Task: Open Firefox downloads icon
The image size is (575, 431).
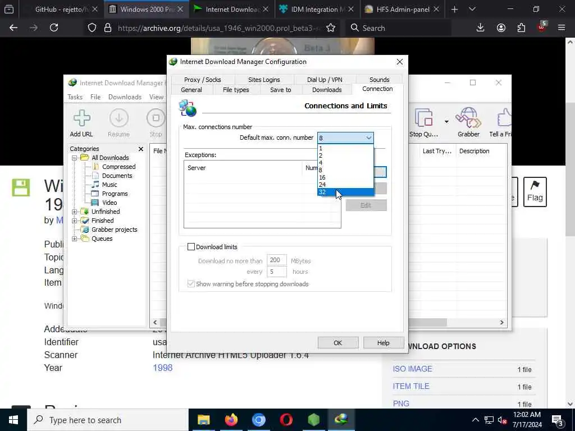Action: click(480, 28)
